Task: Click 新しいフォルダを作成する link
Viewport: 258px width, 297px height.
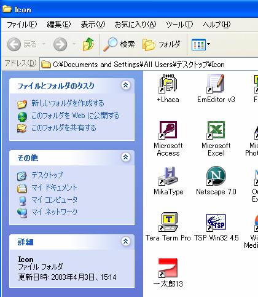Action: [68, 103]
